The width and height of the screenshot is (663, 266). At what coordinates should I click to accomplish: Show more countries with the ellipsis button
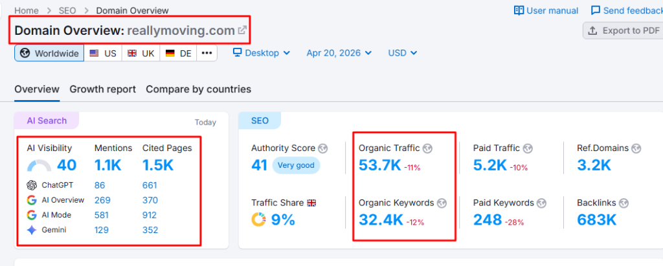[207, 53]
